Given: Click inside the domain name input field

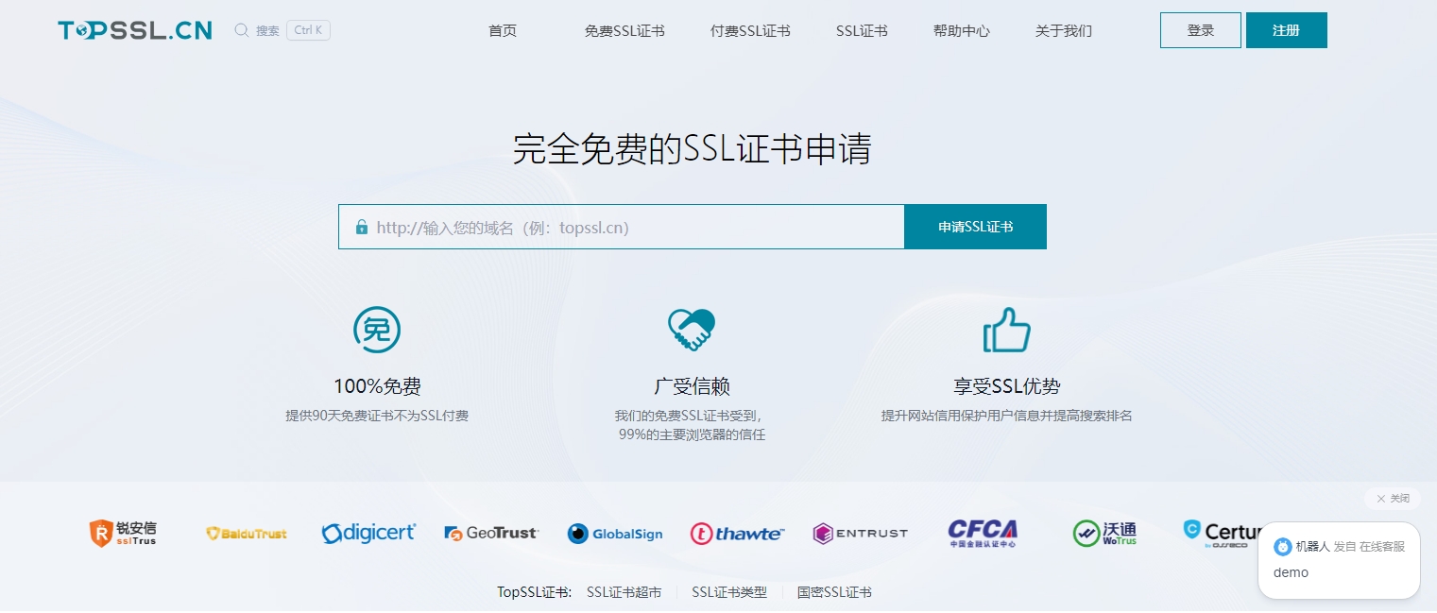Looking at the screenshot, I should coord(614,227).
